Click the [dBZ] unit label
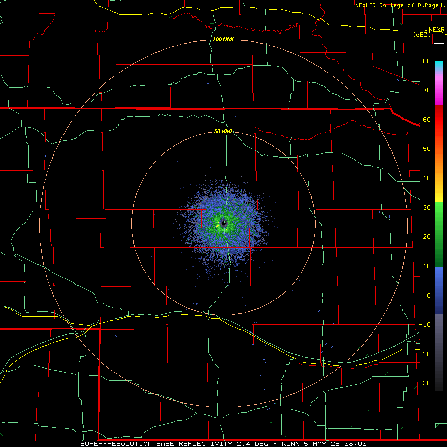This screenshot has height=447, width=447. (x=422, y=34)
